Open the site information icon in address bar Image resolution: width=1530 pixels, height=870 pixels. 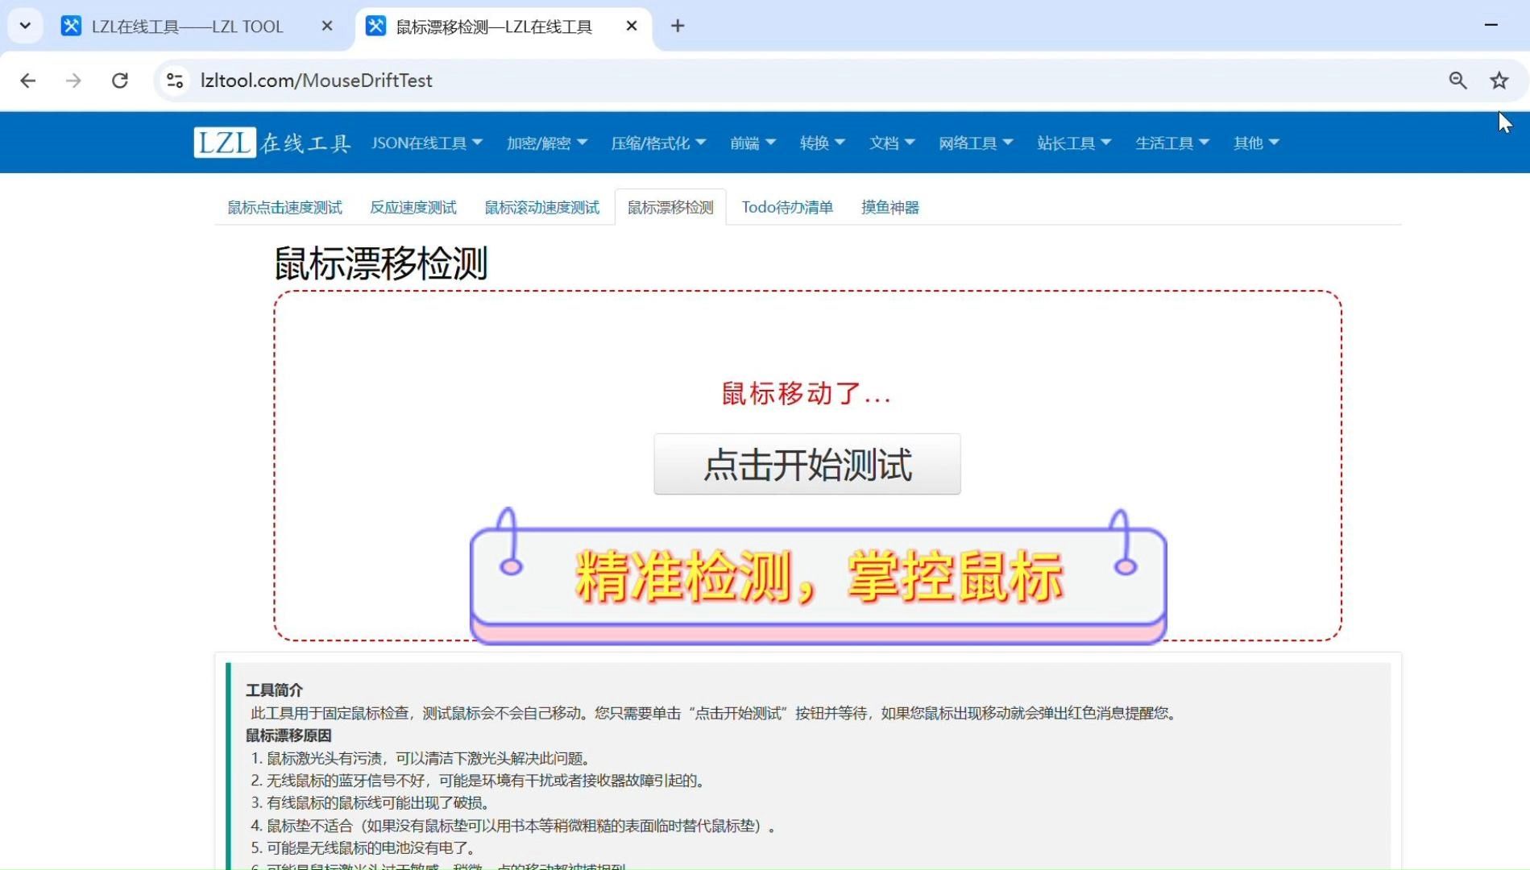[x=174, y=81]
